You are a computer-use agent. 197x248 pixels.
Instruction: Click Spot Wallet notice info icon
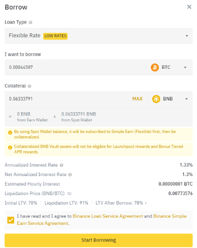coord(10,133)
